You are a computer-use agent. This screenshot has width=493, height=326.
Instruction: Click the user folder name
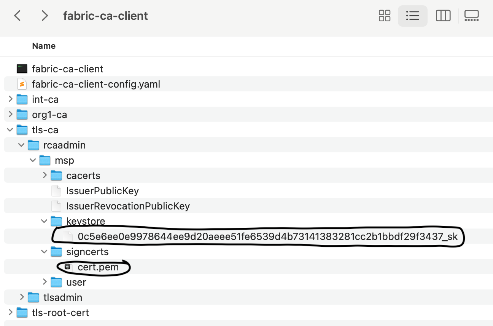76,282
